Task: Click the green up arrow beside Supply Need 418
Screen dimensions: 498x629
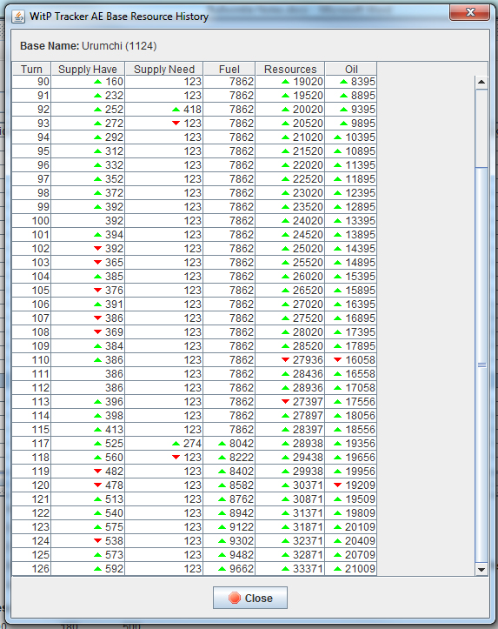Action: pos(176,110)
